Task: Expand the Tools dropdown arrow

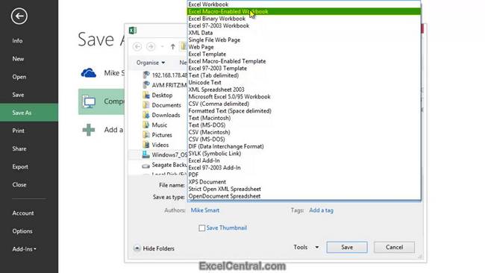Action: (x=316, y=248)
